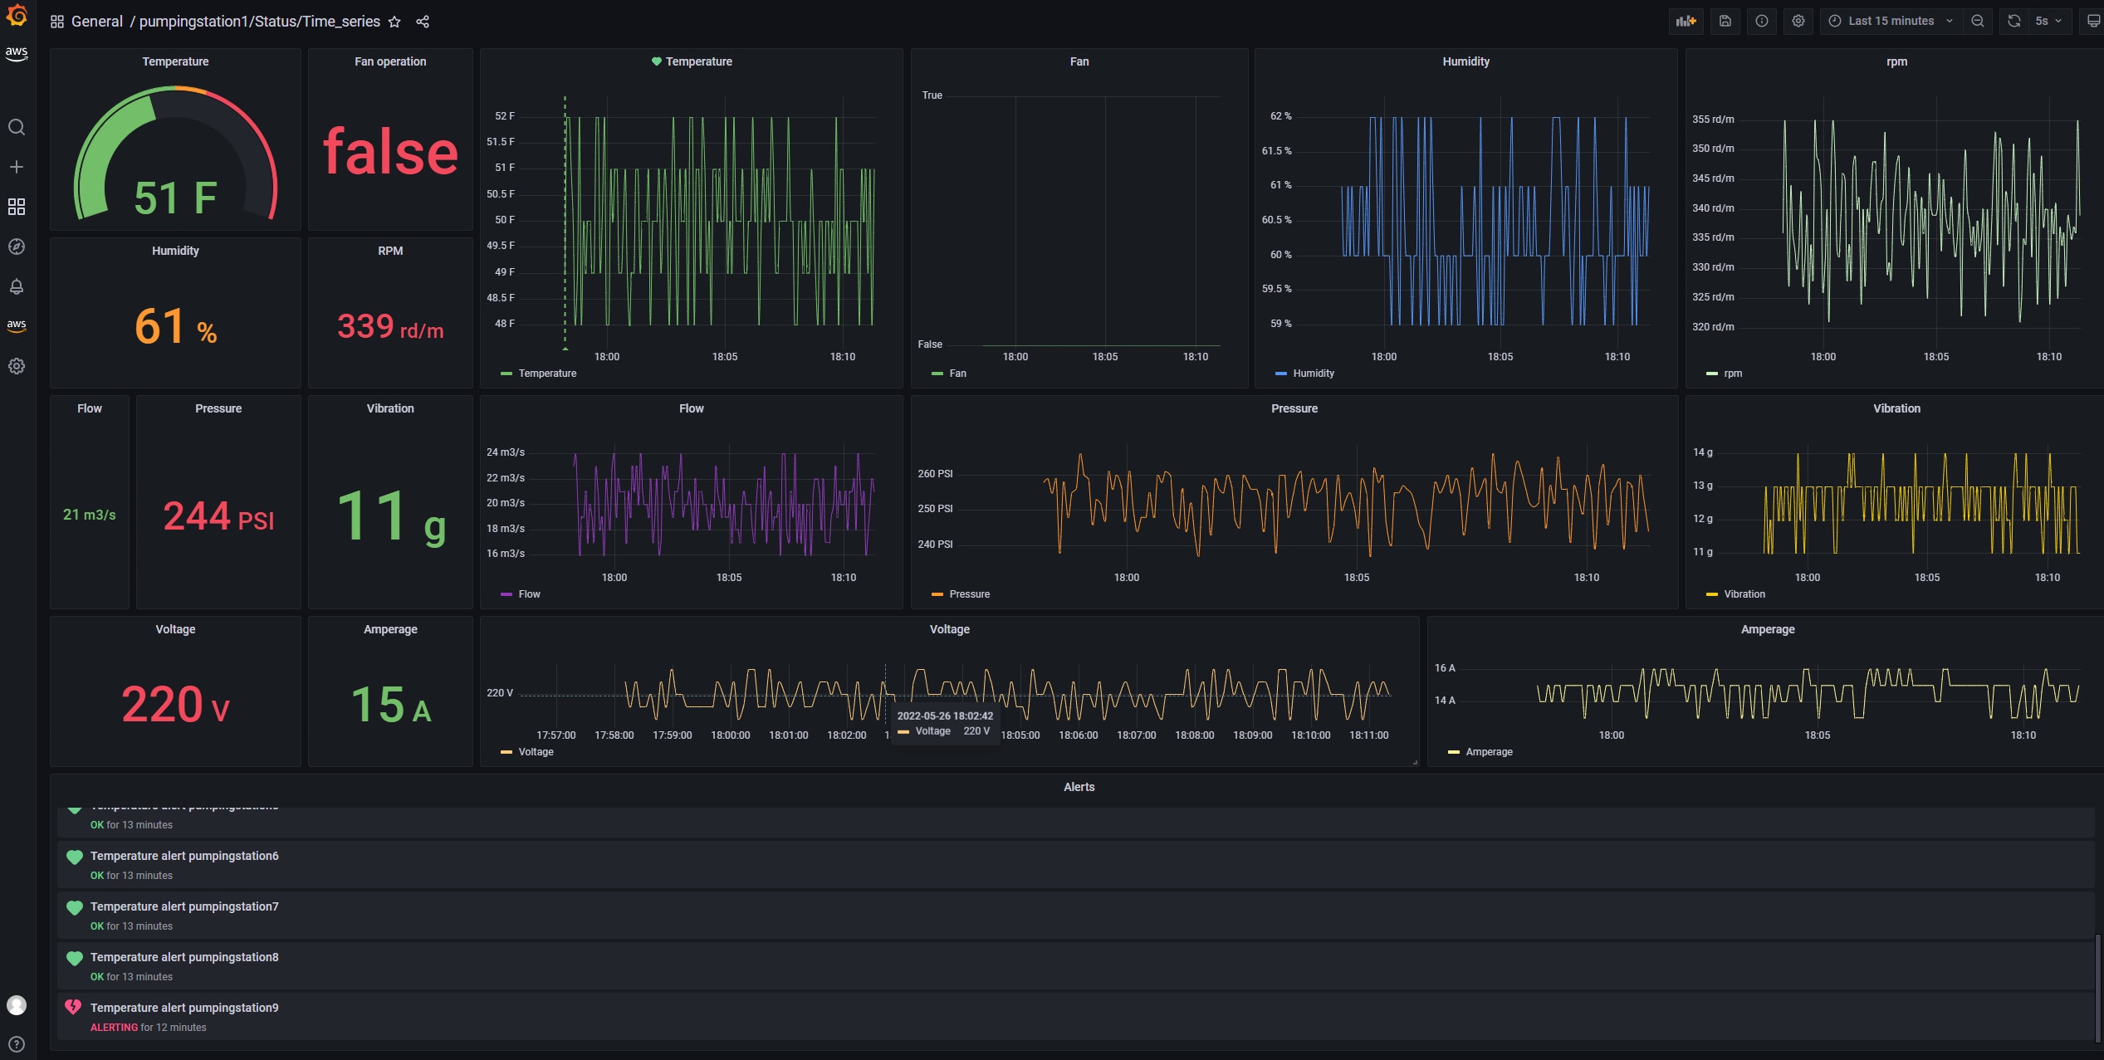Viewport: 2104px width, 1060px height.
Task: Save the dashboard using disk icon
Action: click(x=1725, y=22)
